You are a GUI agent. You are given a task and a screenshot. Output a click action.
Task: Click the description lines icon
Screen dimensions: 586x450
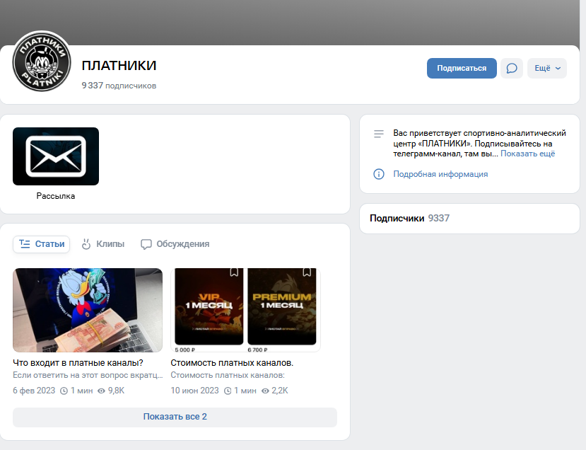pos(379,134)
